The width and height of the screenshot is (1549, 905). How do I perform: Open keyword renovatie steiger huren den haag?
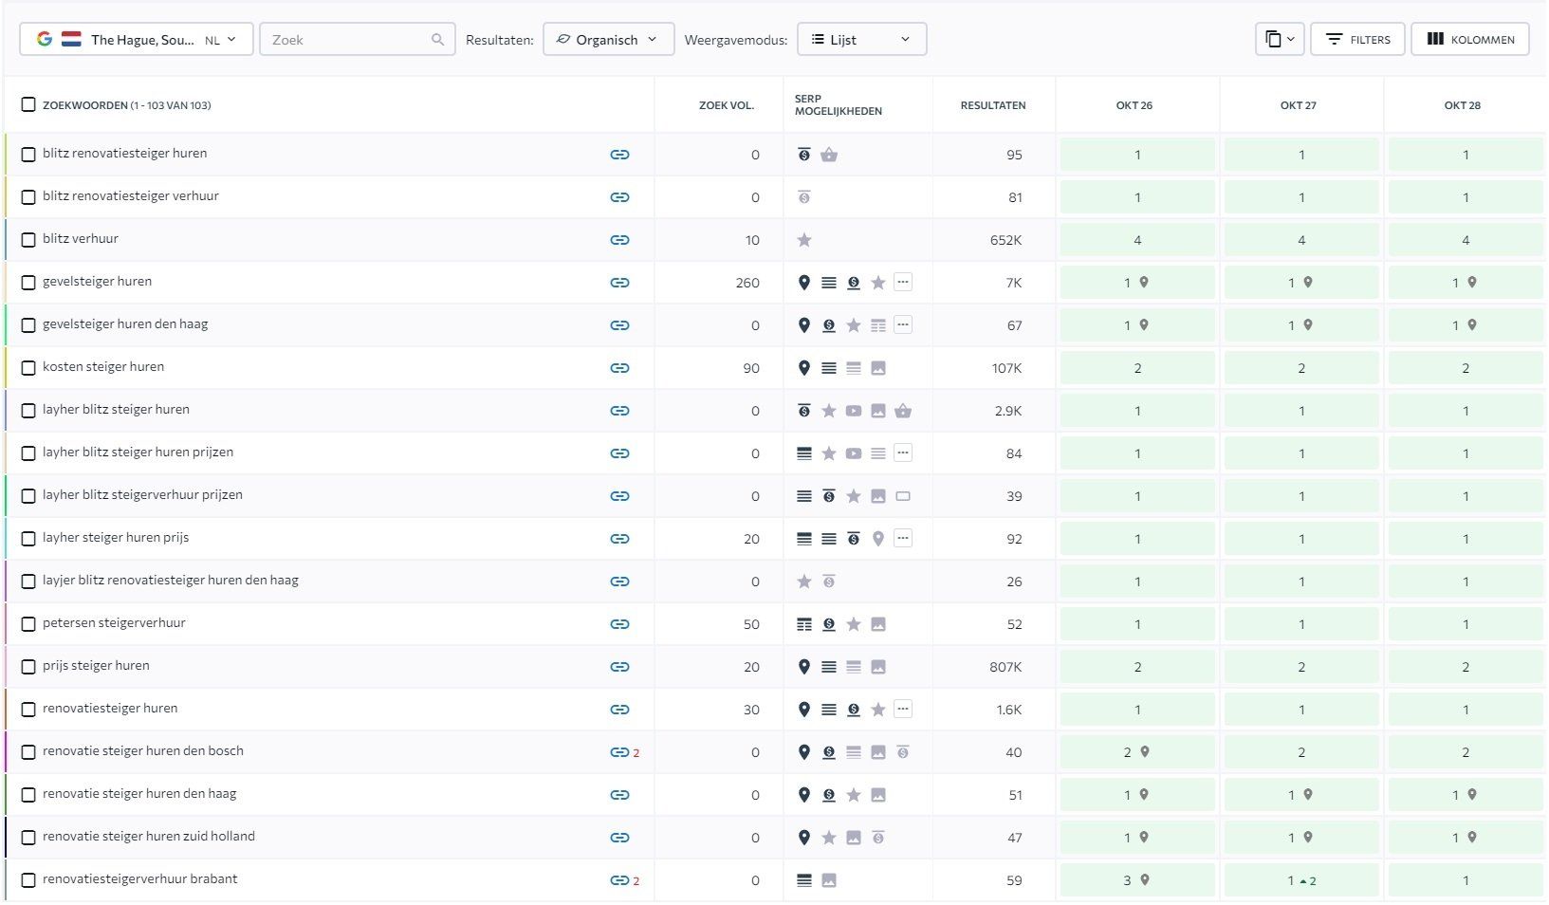(139, 794)
